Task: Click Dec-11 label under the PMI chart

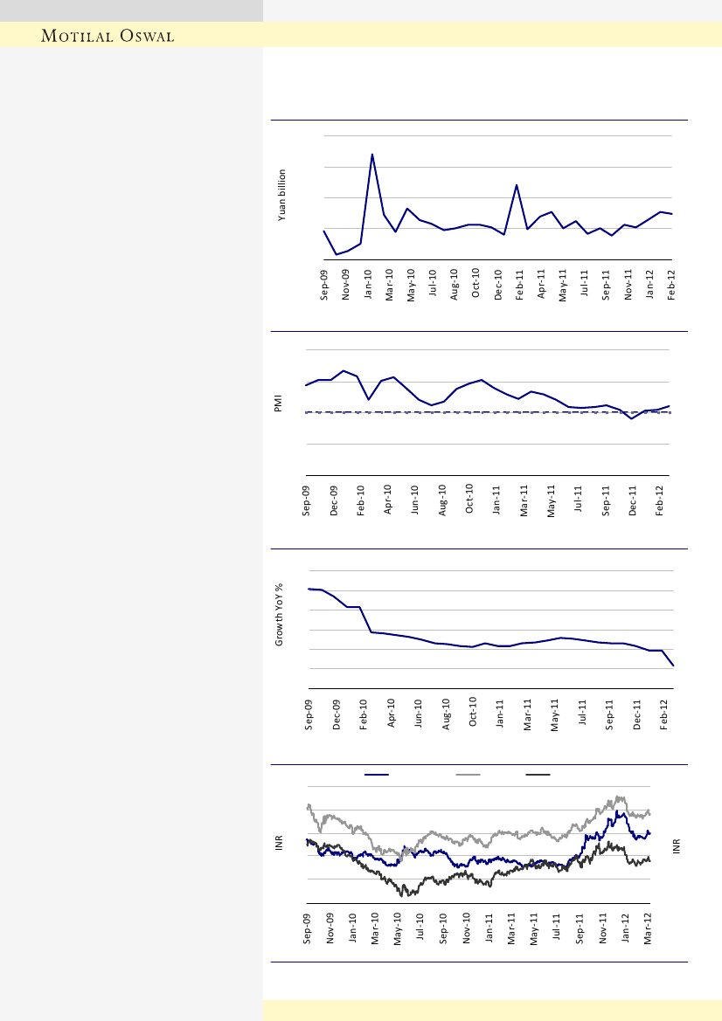Action: 633,501
